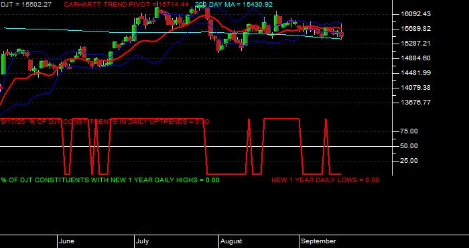Viewport: 469px width, 248px height.
Task: Click the August label on time axis
Action: pos(231,241)
